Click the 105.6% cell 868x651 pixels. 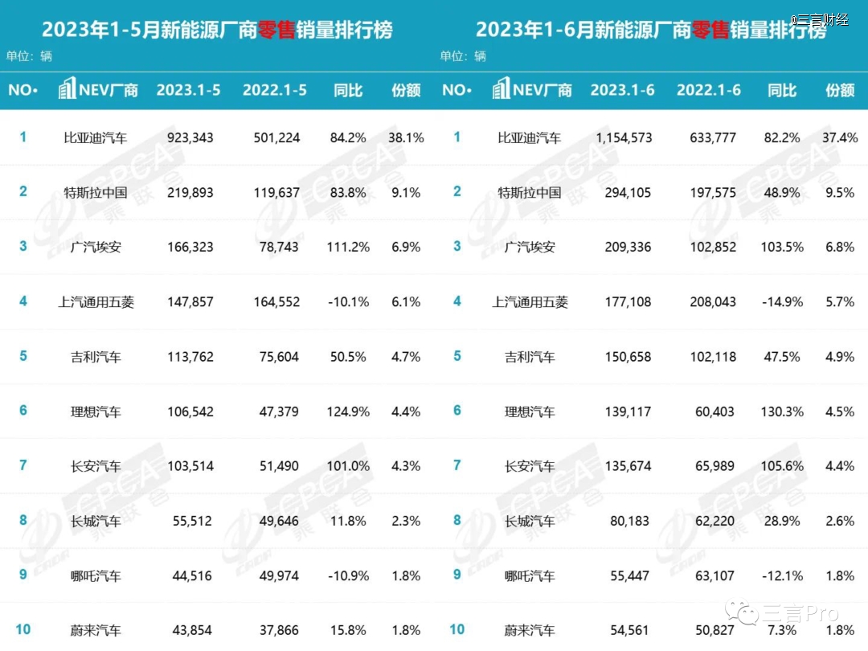tap(782, 466)
